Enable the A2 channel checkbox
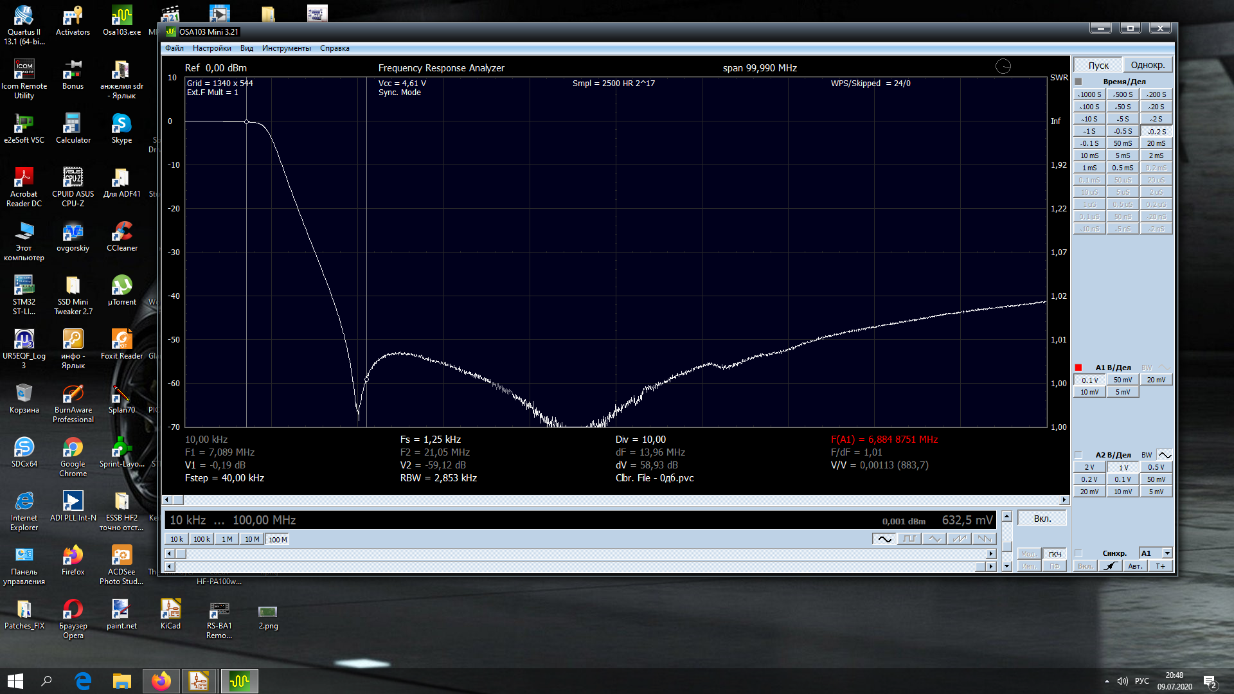1234x694 pixels. click(x=1078, y=455)
